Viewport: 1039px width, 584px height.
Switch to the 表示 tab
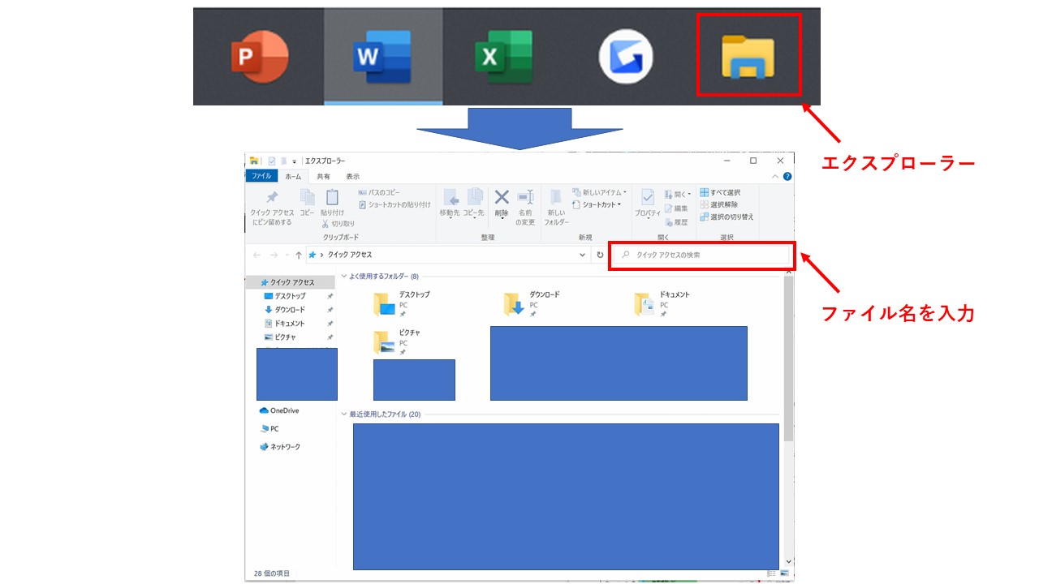point(352,176)
